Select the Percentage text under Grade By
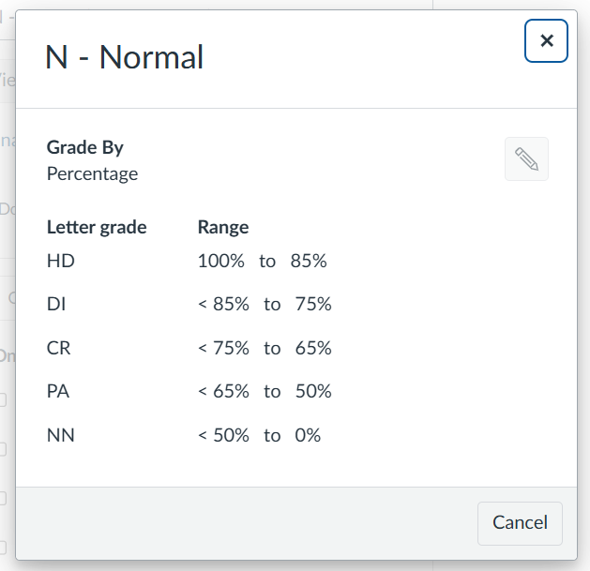 click(x=92, y=173)
